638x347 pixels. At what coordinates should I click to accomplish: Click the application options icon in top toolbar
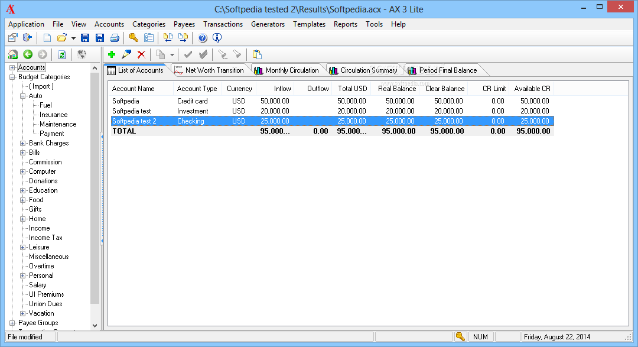(12, 38)
